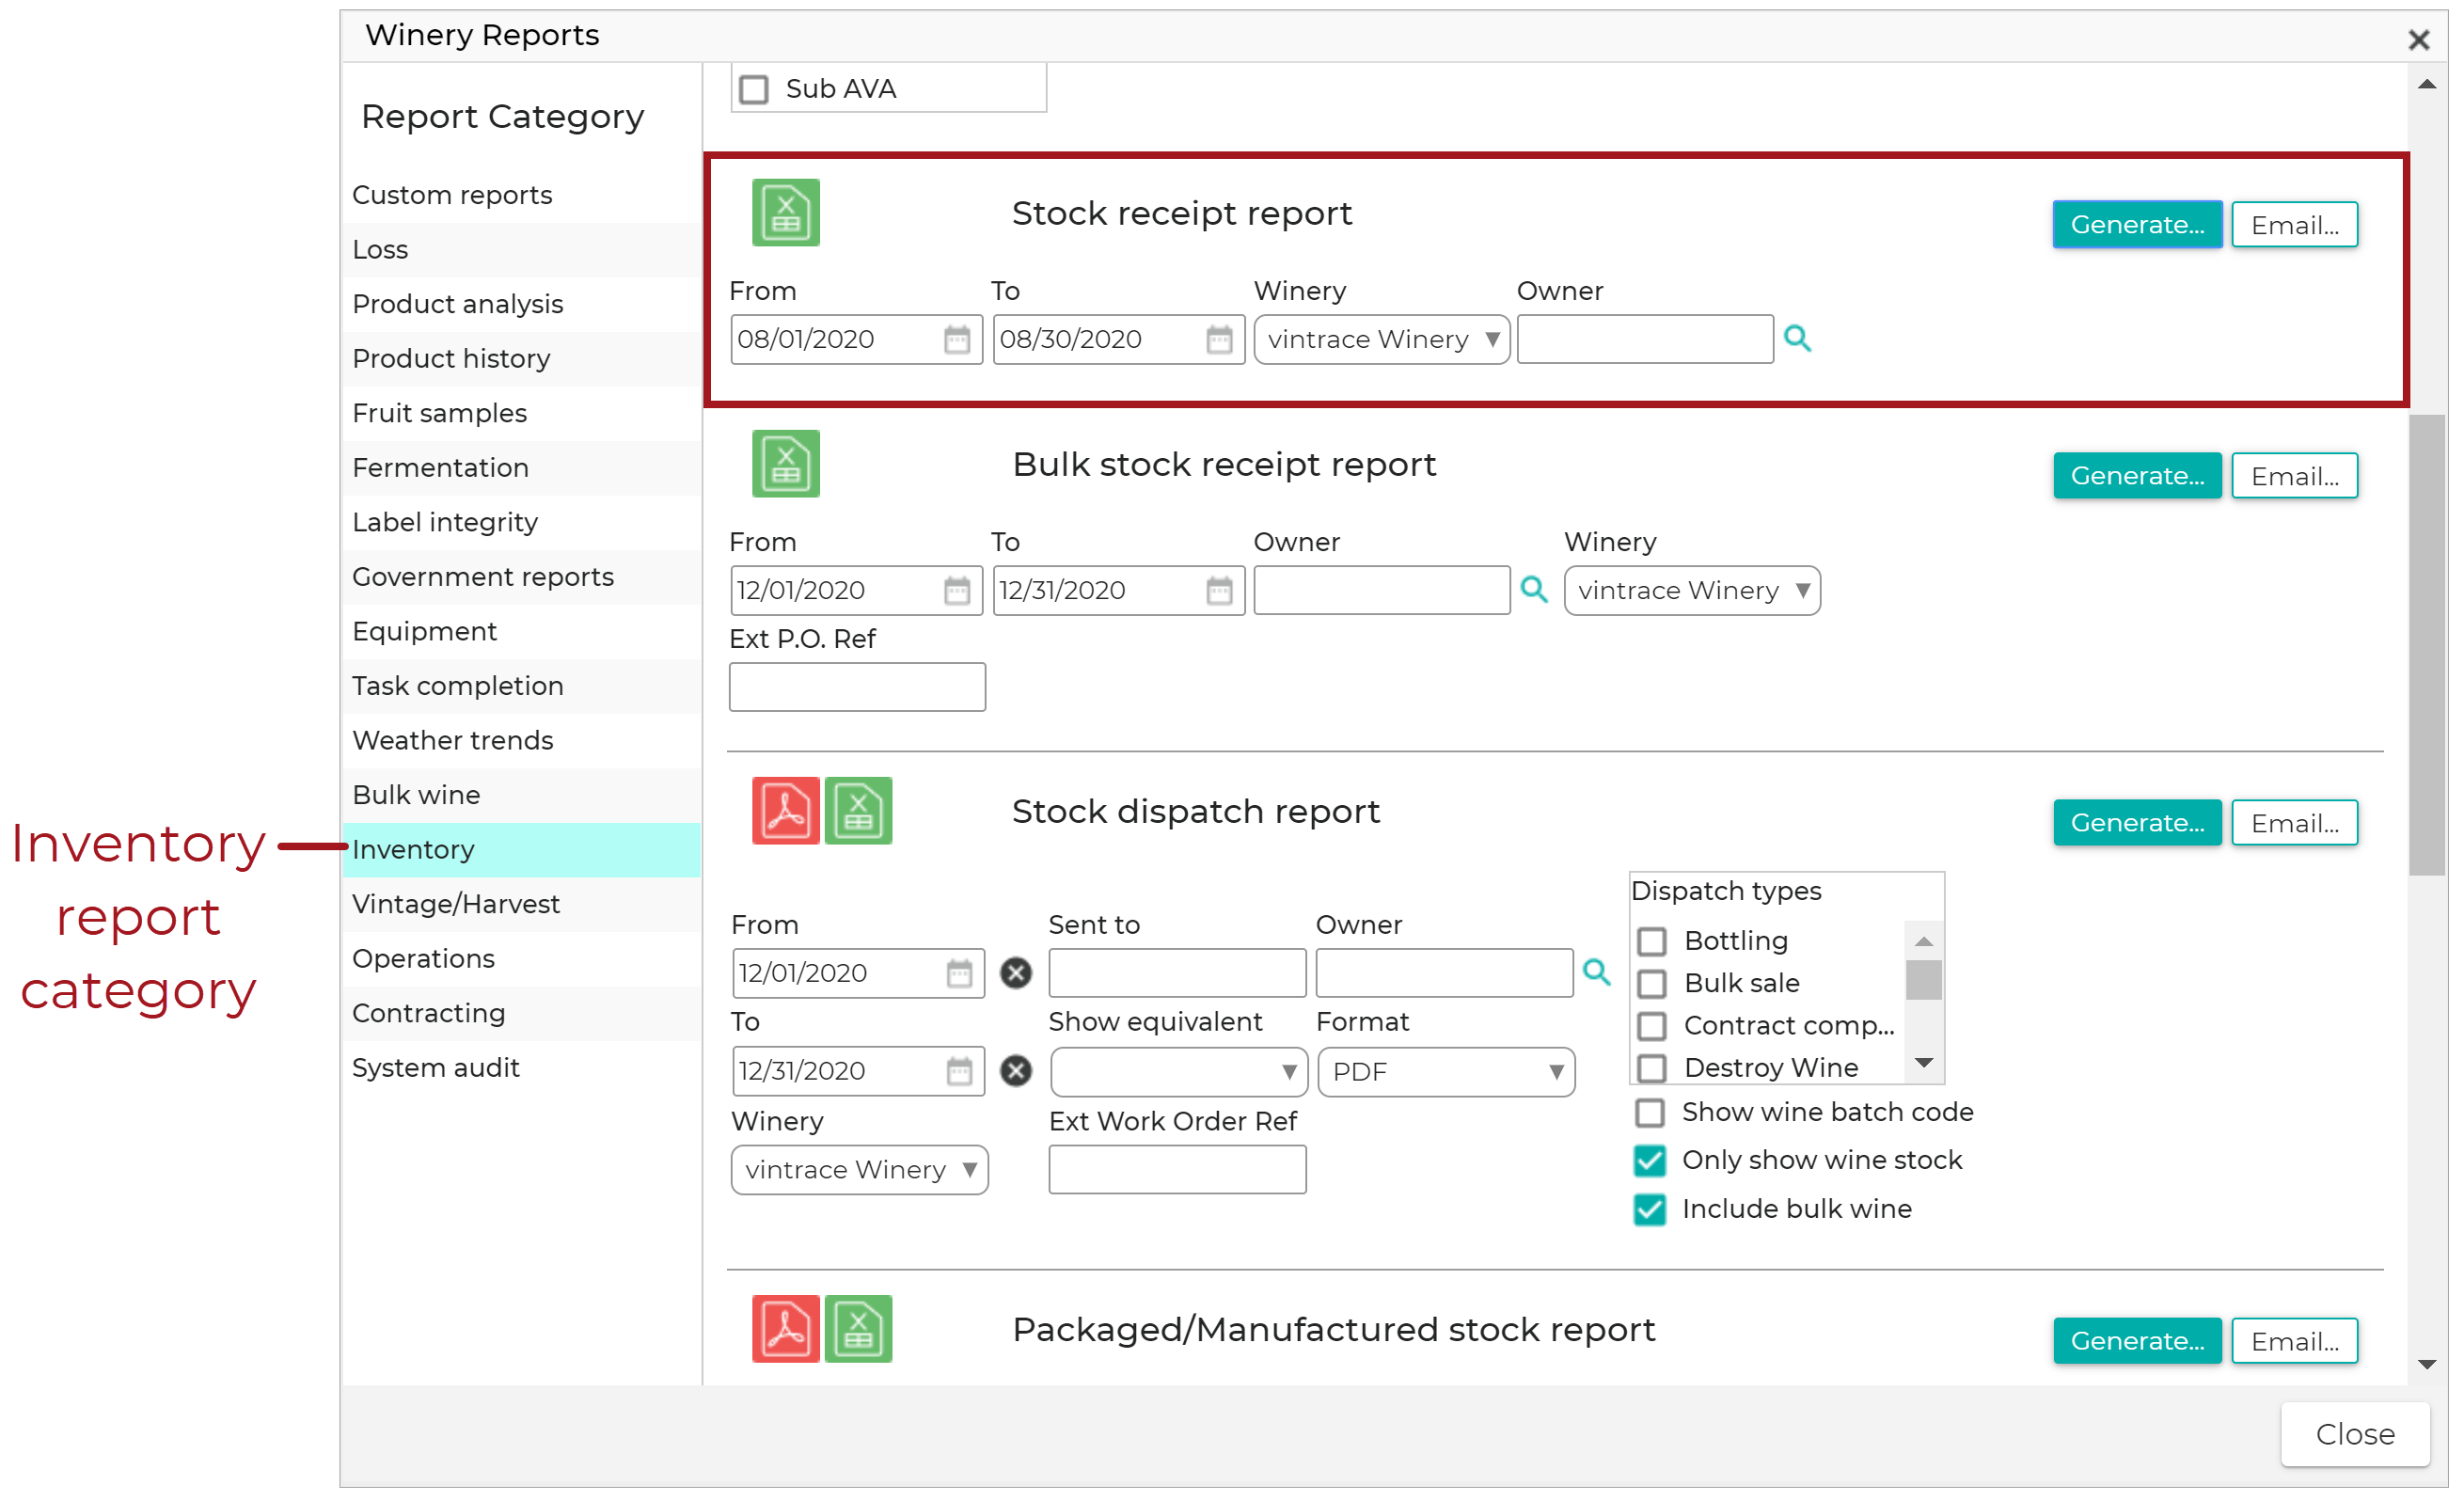Open calendar for Stock dispatch To date

click(x=959, y=1072)
